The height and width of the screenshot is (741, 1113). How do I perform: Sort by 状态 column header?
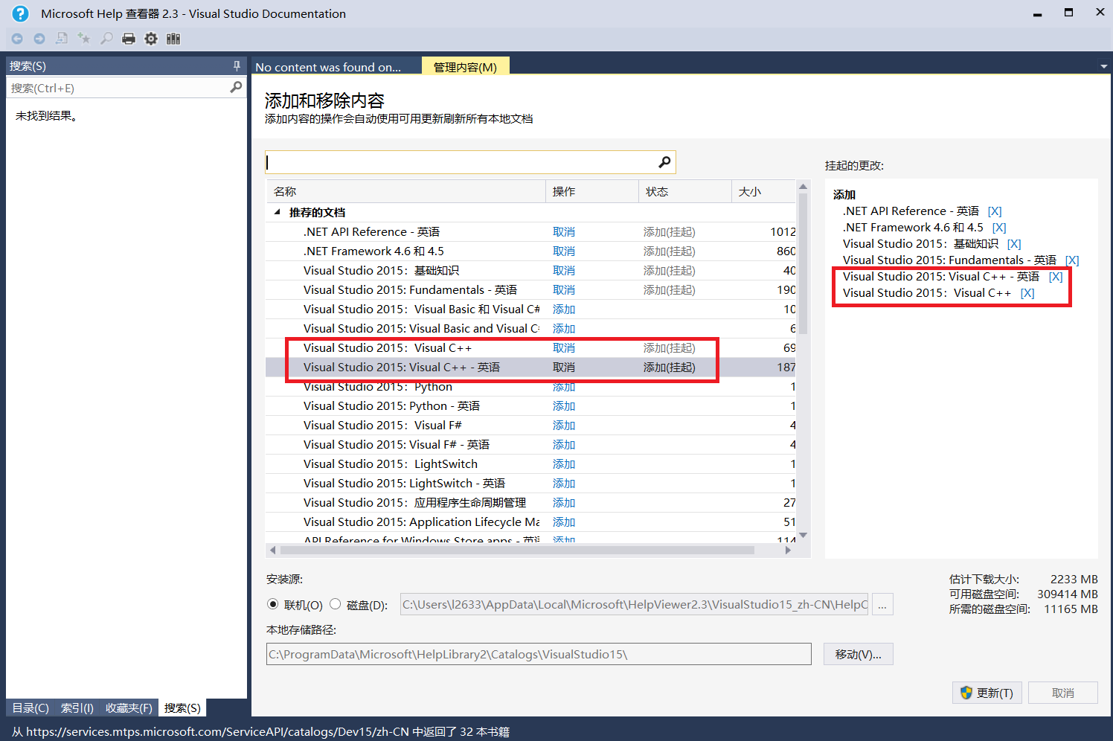pyautogui.click(x=685, y=191)
